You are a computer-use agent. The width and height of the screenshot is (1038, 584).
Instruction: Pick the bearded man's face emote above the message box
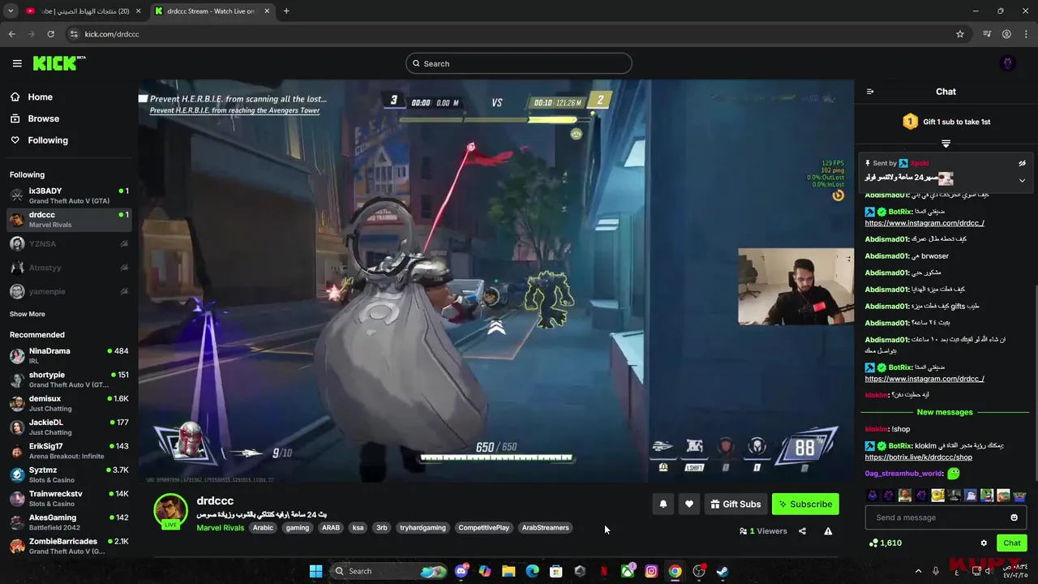(905, 496)
